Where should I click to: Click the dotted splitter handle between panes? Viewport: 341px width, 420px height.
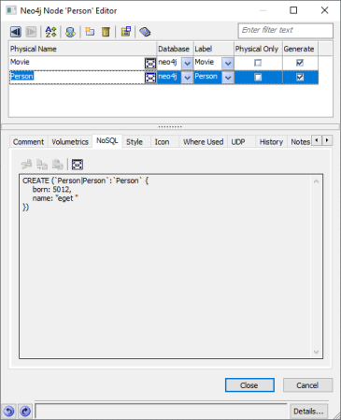click(170, 127)
